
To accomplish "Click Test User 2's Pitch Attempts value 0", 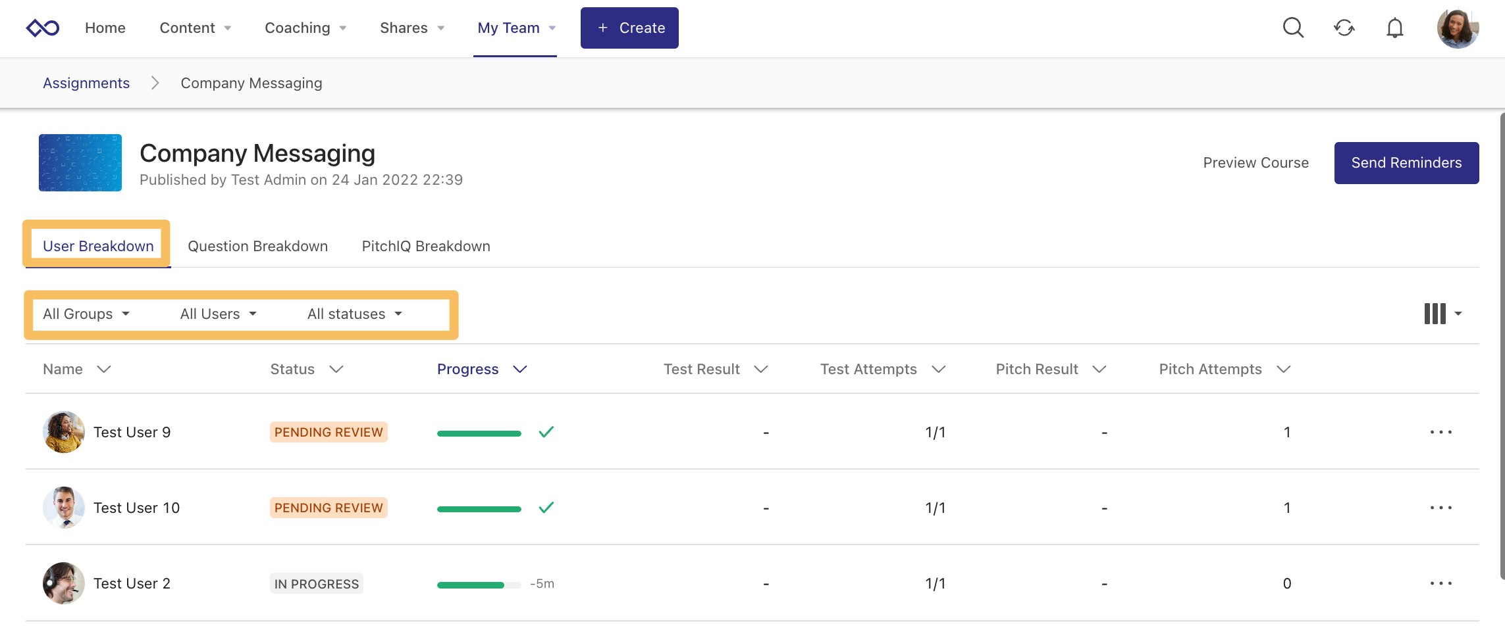I will click(x=1286, y=583).
